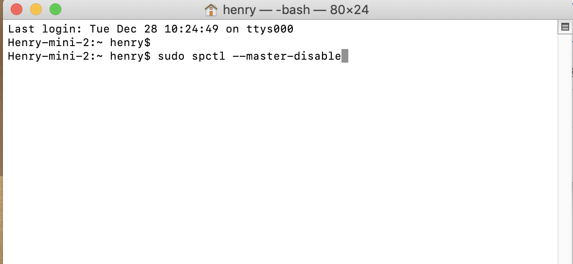Zoom the window with the green button
This screenshot has width=573, height=264.
click(55, 9)
